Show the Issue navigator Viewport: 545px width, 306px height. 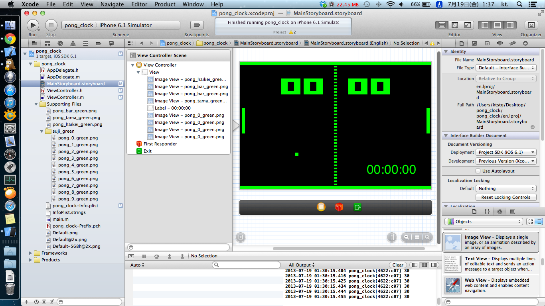[73, 43]
